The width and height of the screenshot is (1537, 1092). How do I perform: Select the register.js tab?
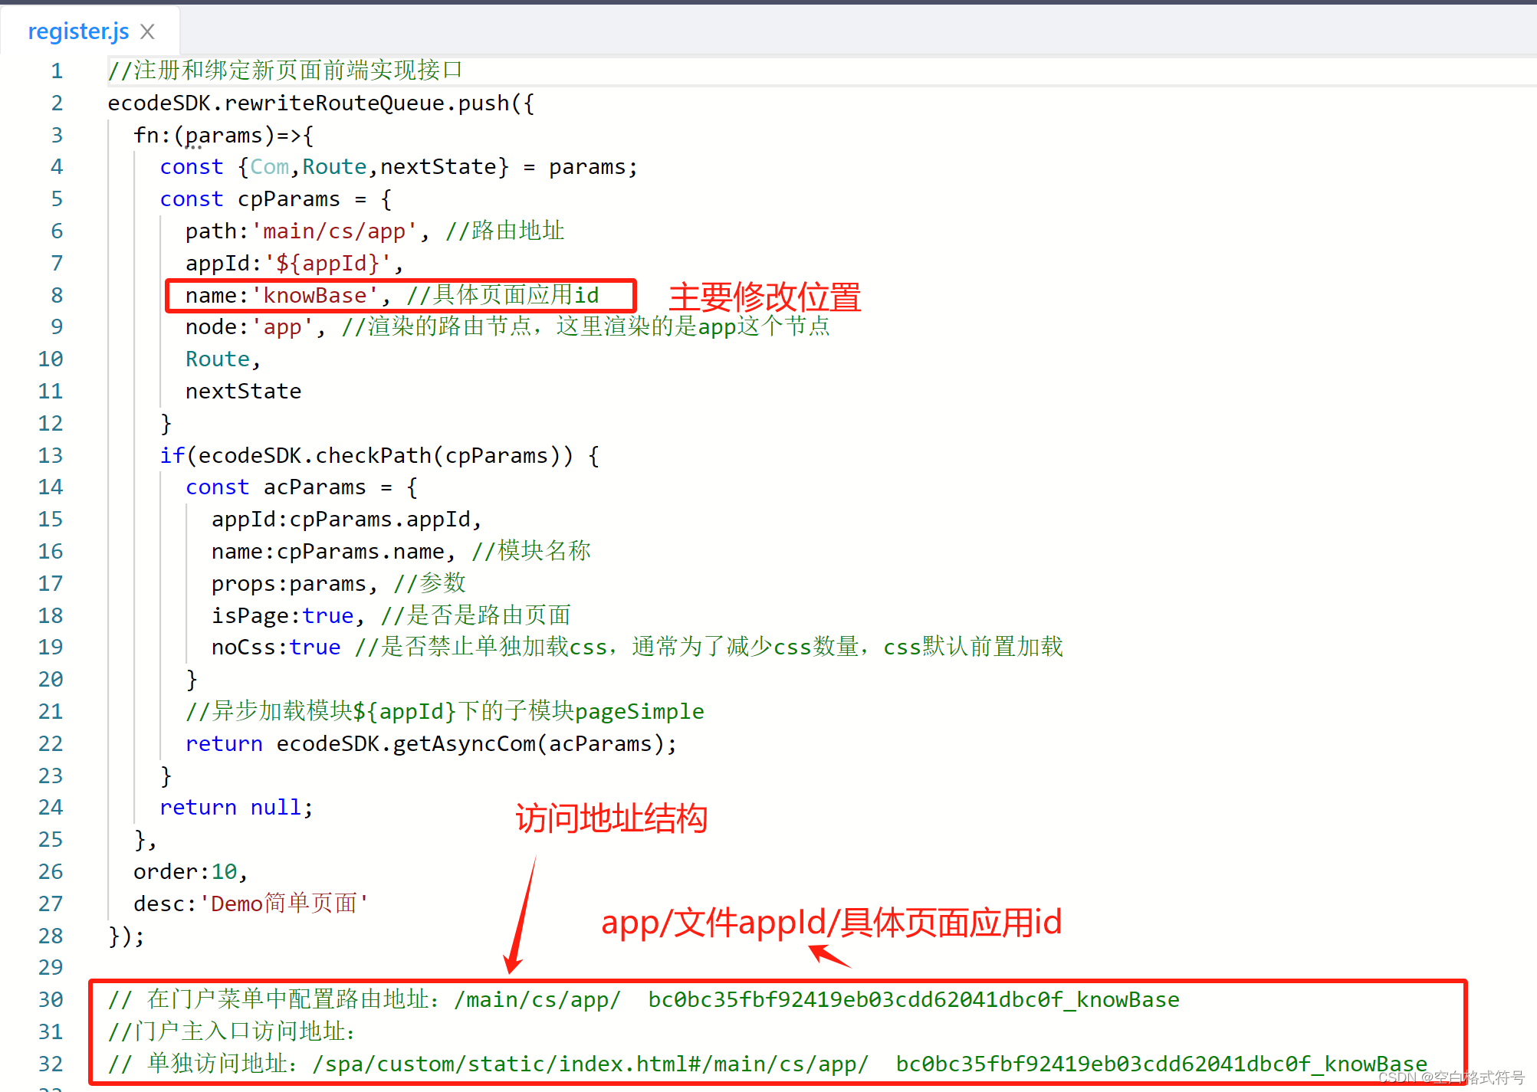(x=77, y=31)
